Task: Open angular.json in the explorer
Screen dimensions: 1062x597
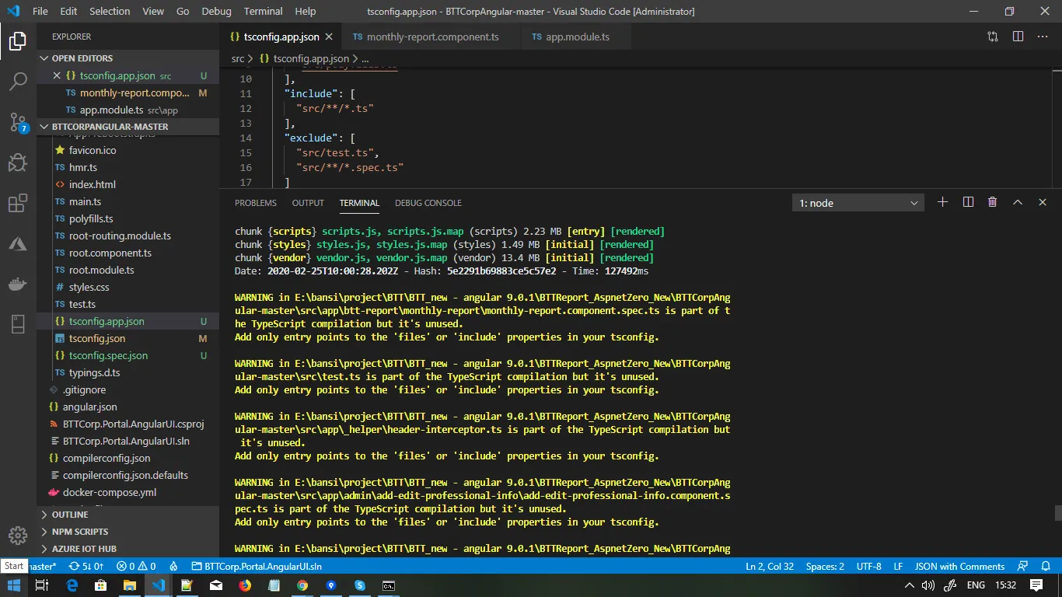Action: pos(90,407)
